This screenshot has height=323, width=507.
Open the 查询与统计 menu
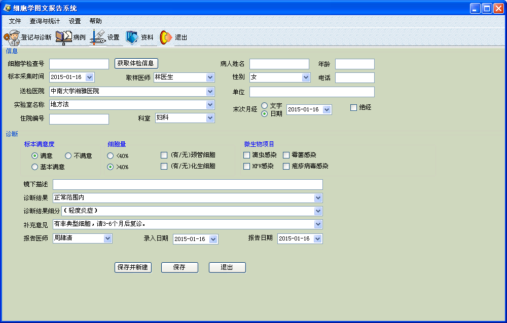coord(45,21)
